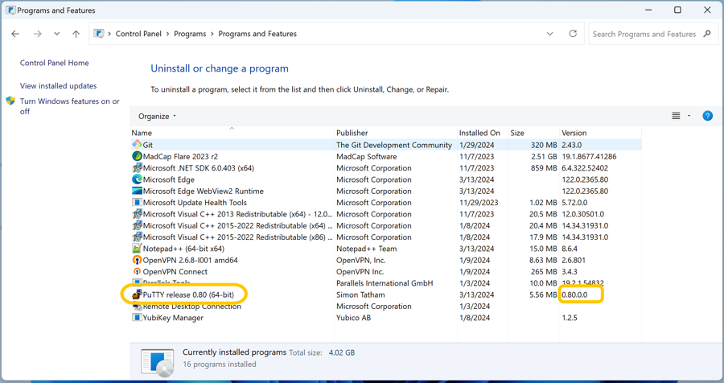Click Parallels International GmbH publisher cell
Screen dimensions: 724x383
(x=385, y=282)
